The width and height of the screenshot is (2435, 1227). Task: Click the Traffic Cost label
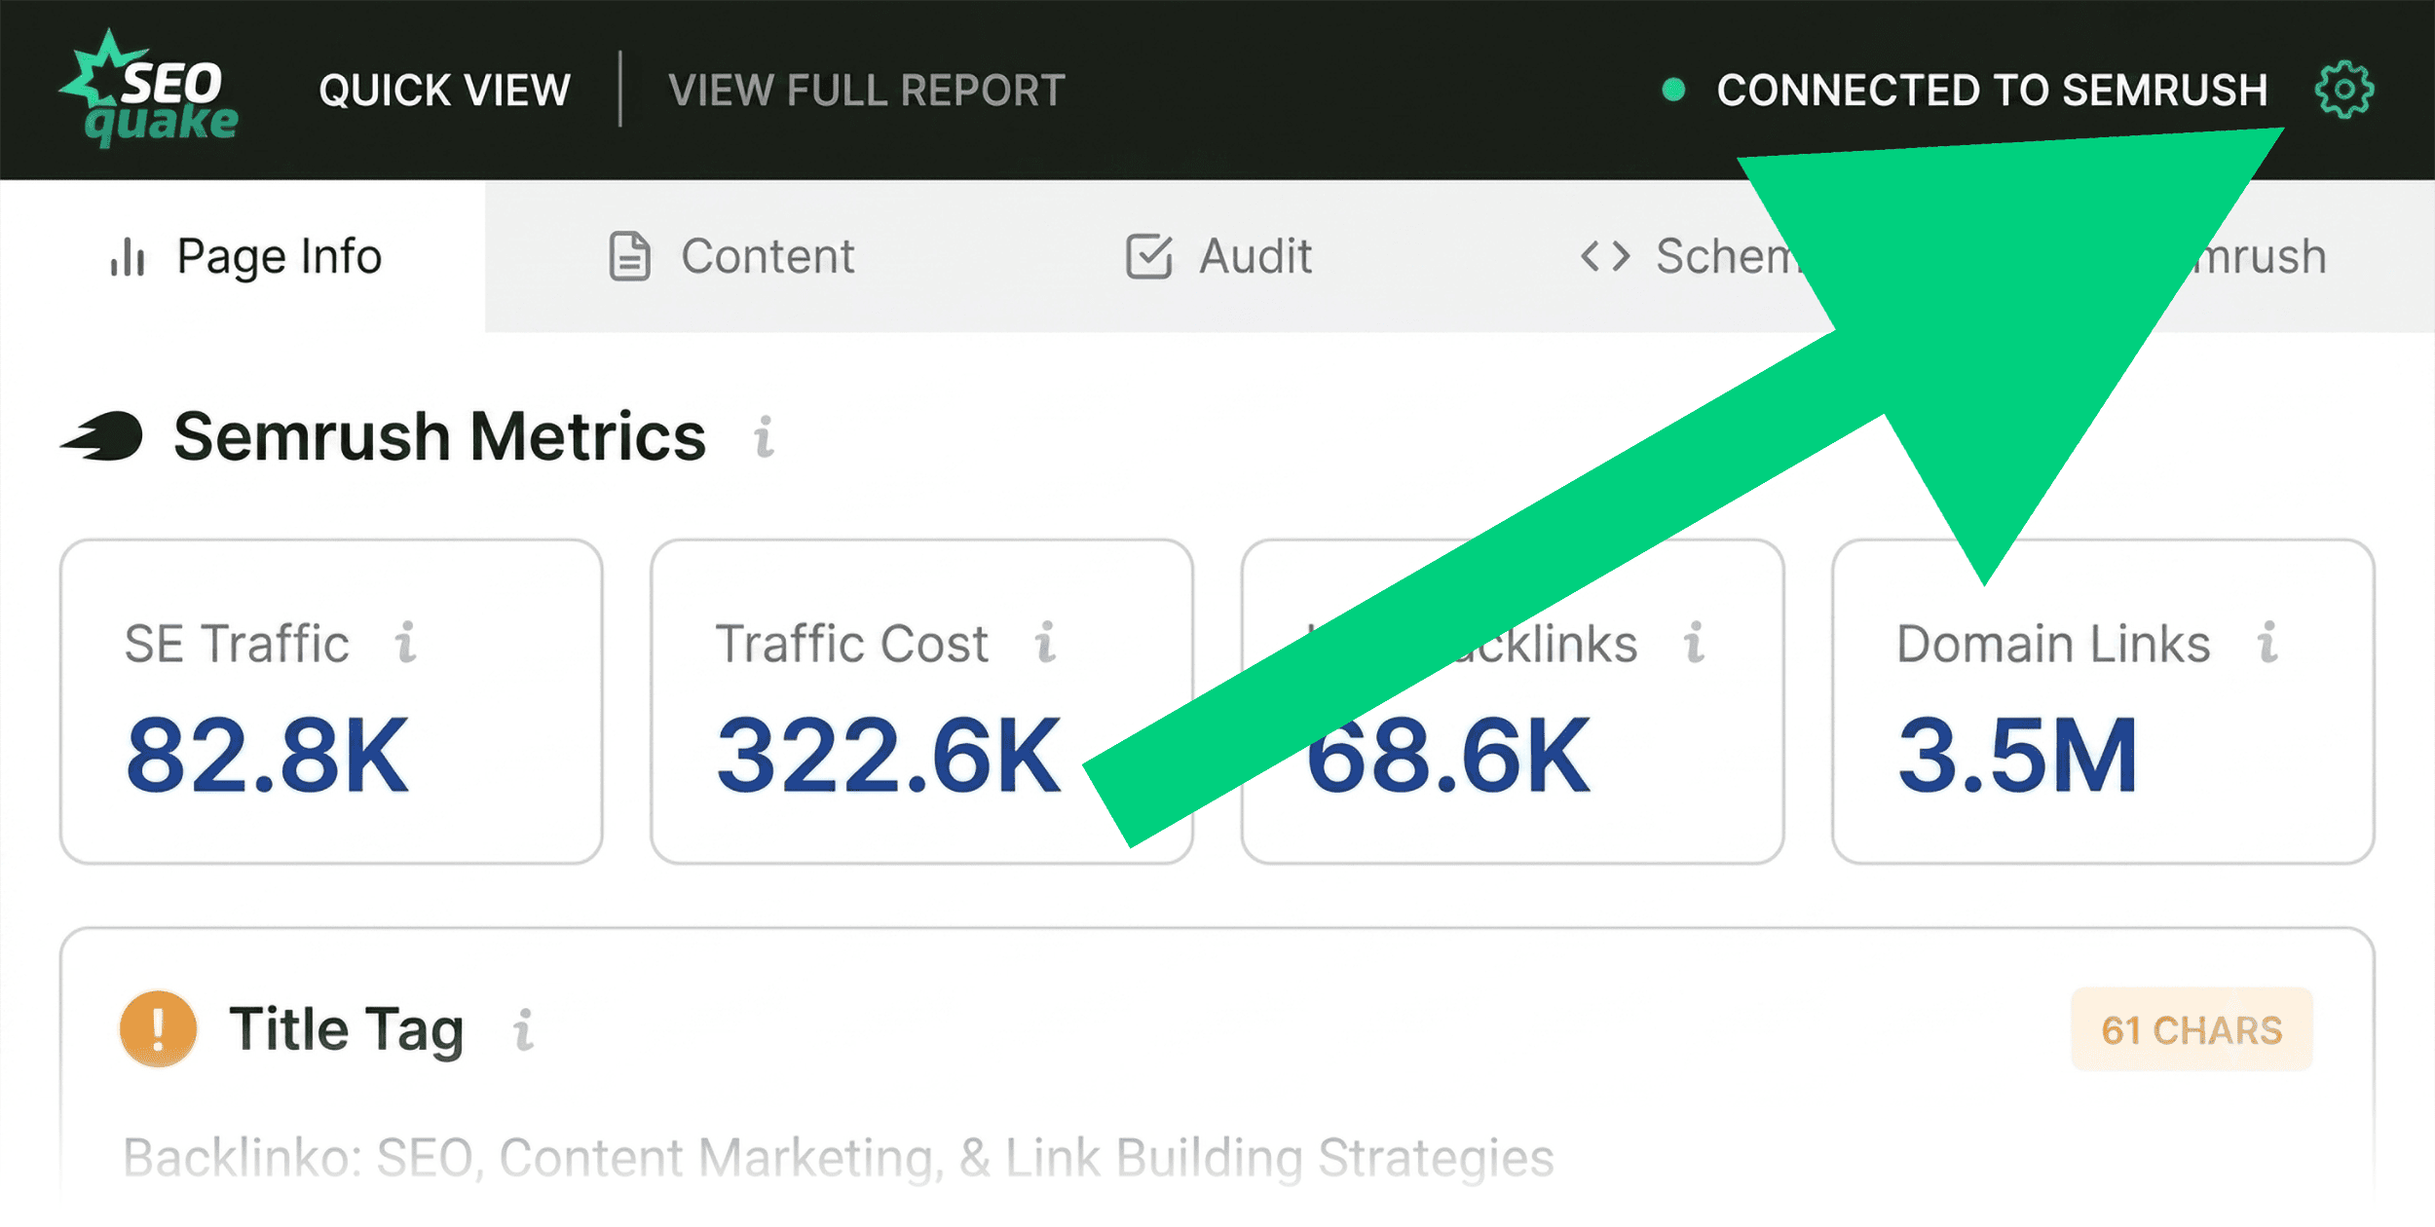point(852,644)
